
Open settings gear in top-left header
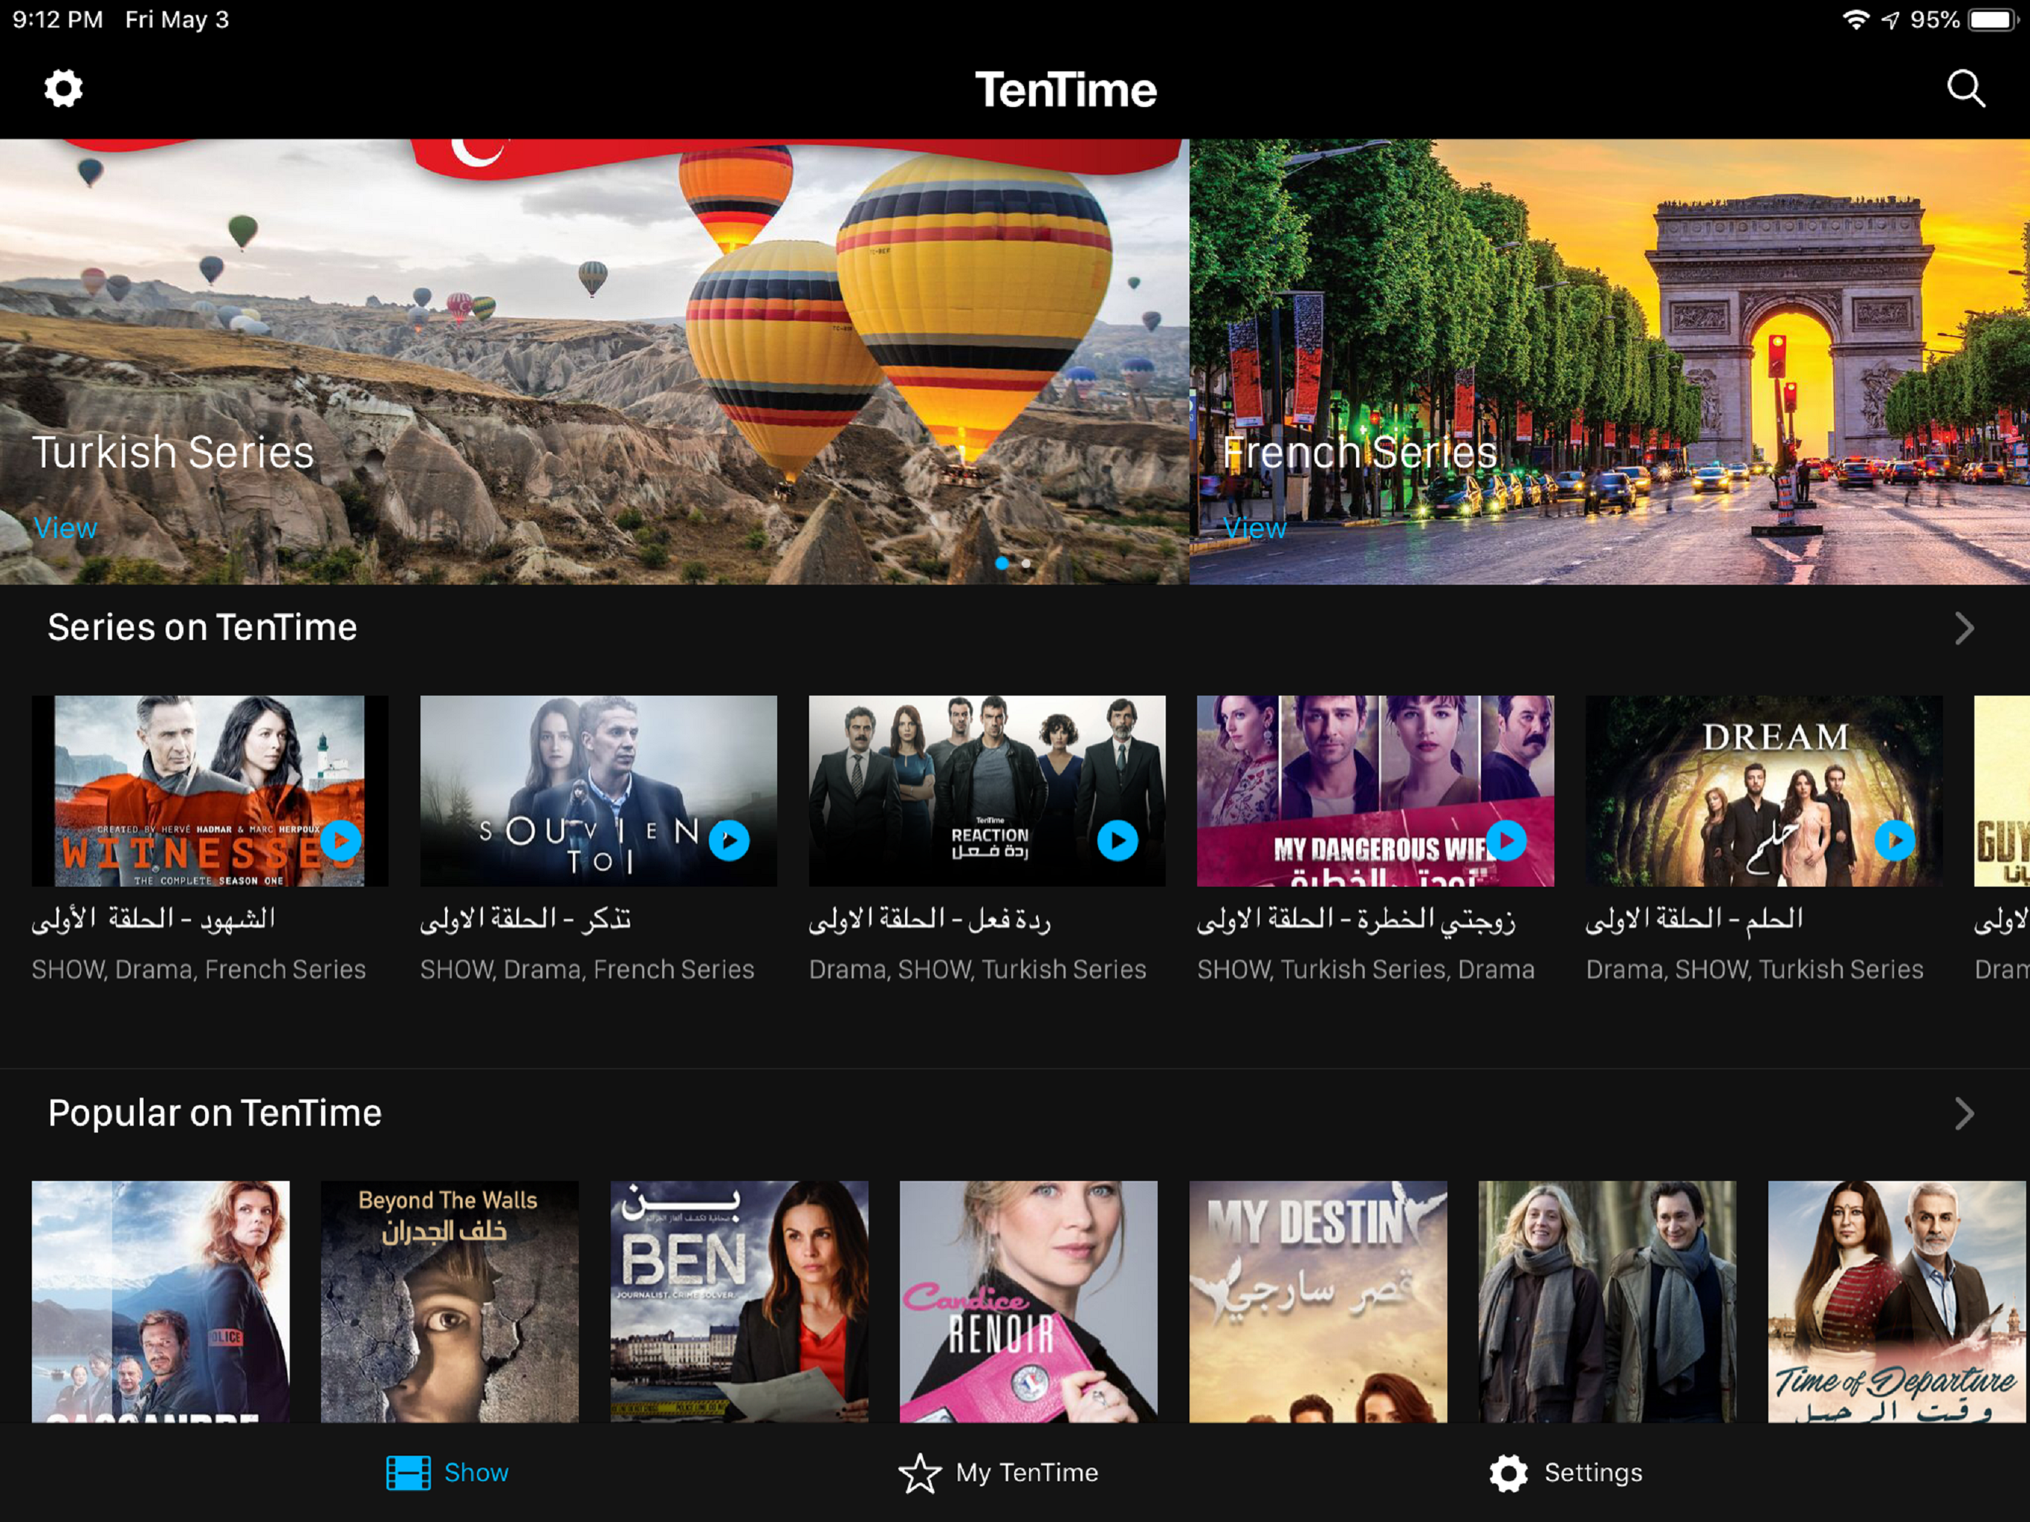click(x=63, y=89)
